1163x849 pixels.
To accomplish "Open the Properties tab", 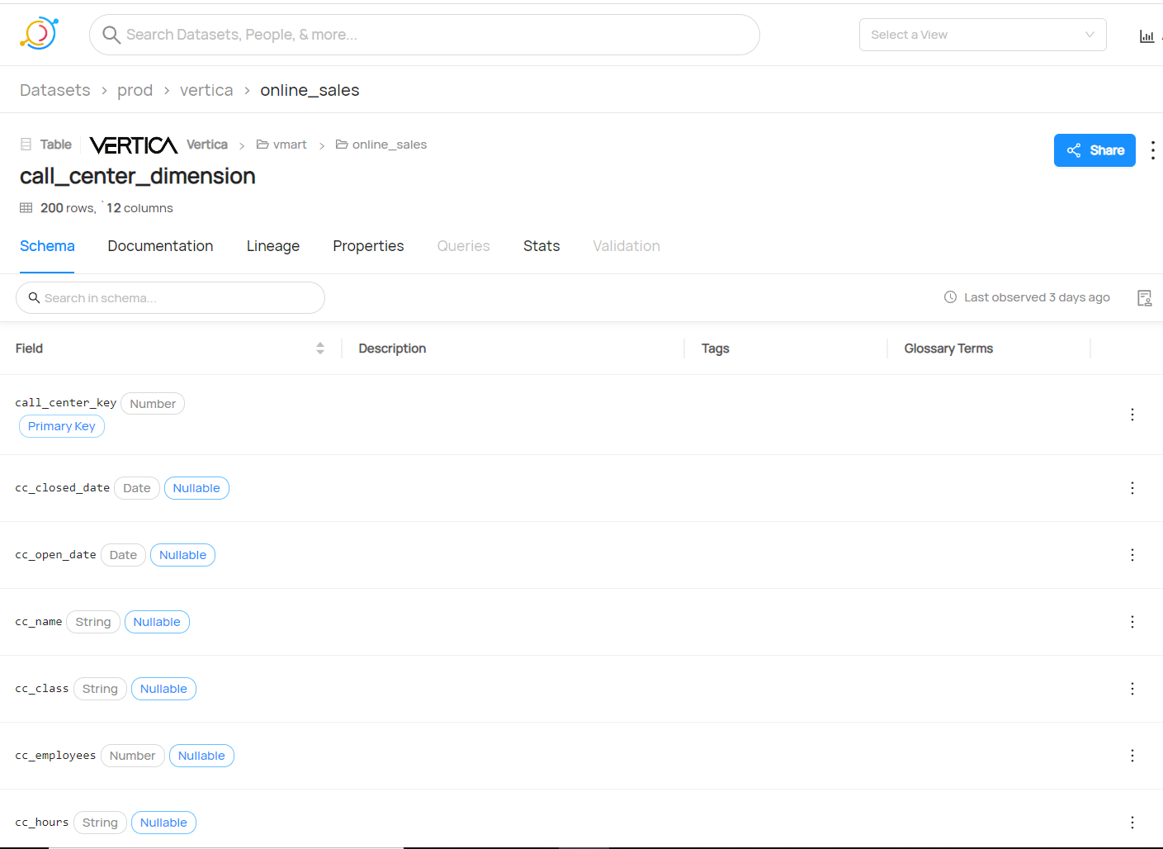I will click(368, 246).
